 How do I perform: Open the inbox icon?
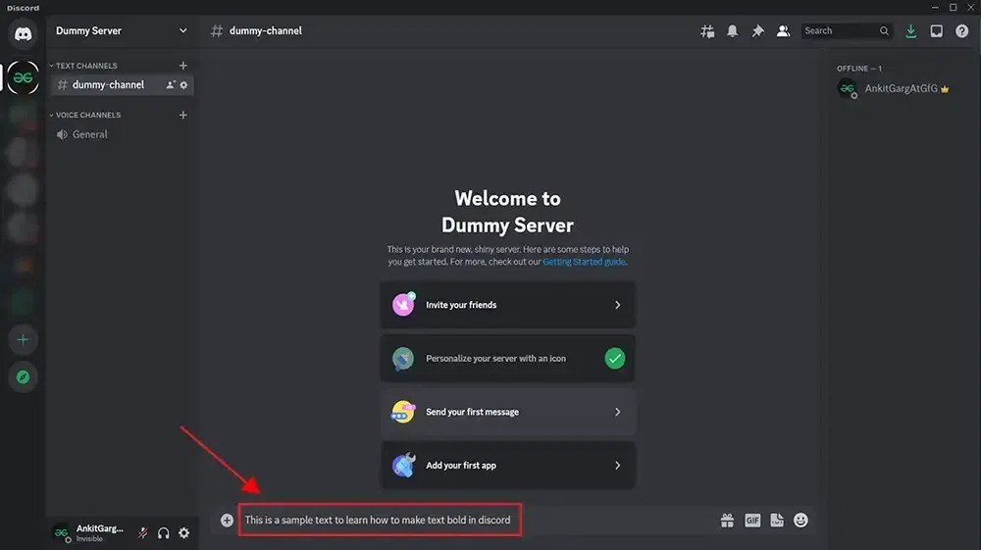coord(936,31)
